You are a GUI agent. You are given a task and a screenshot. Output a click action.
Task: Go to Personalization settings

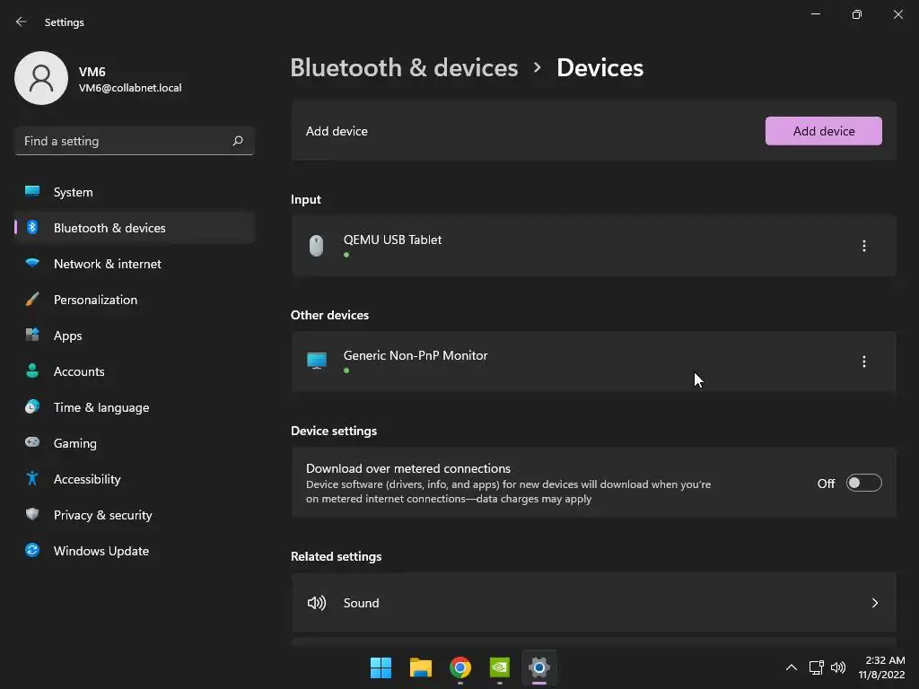tap(95, 300)
